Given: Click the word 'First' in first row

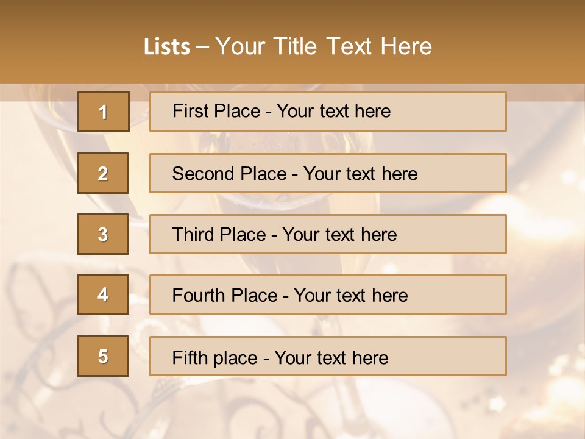Looking at the screenshot, I should pyautogui.click(x=188, y=111).
